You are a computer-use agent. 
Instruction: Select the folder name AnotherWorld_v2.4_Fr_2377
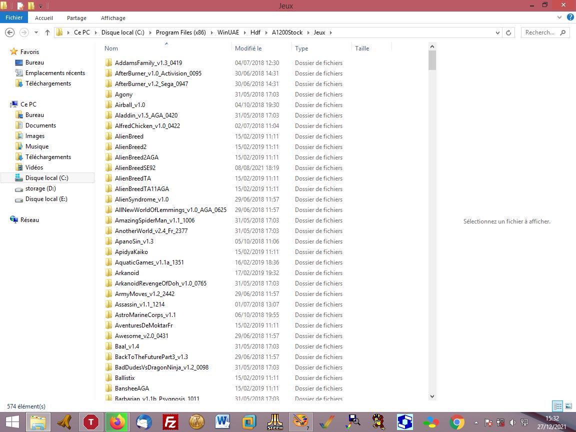click(151, 230)
